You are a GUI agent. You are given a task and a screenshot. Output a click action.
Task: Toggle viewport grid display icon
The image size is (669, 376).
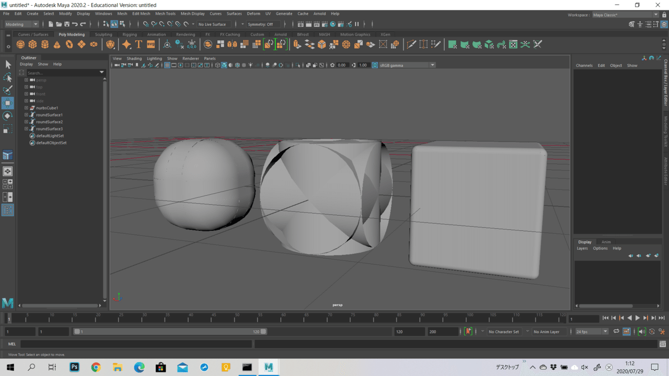coord(167,65)
